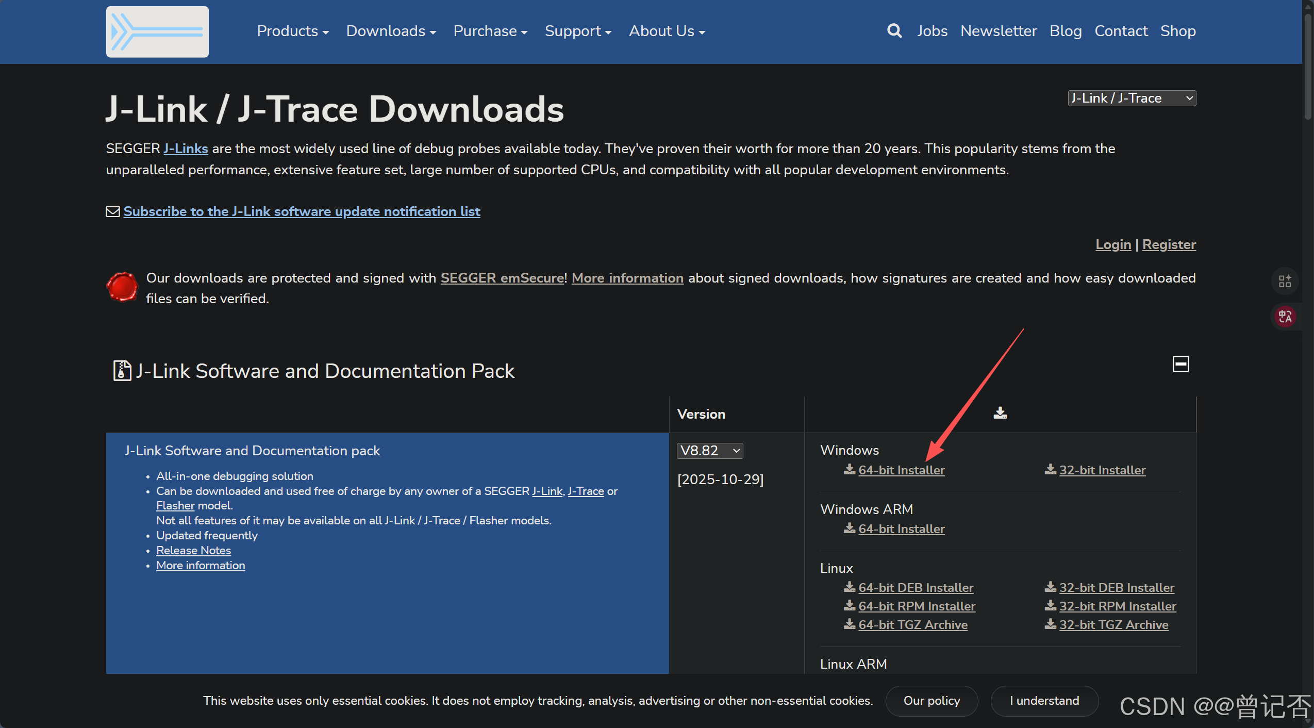The height and width of the screenshot is (728, 1314).
Task: Click the download icon for 32-bit TGZ Archive
Action: 1050,624
